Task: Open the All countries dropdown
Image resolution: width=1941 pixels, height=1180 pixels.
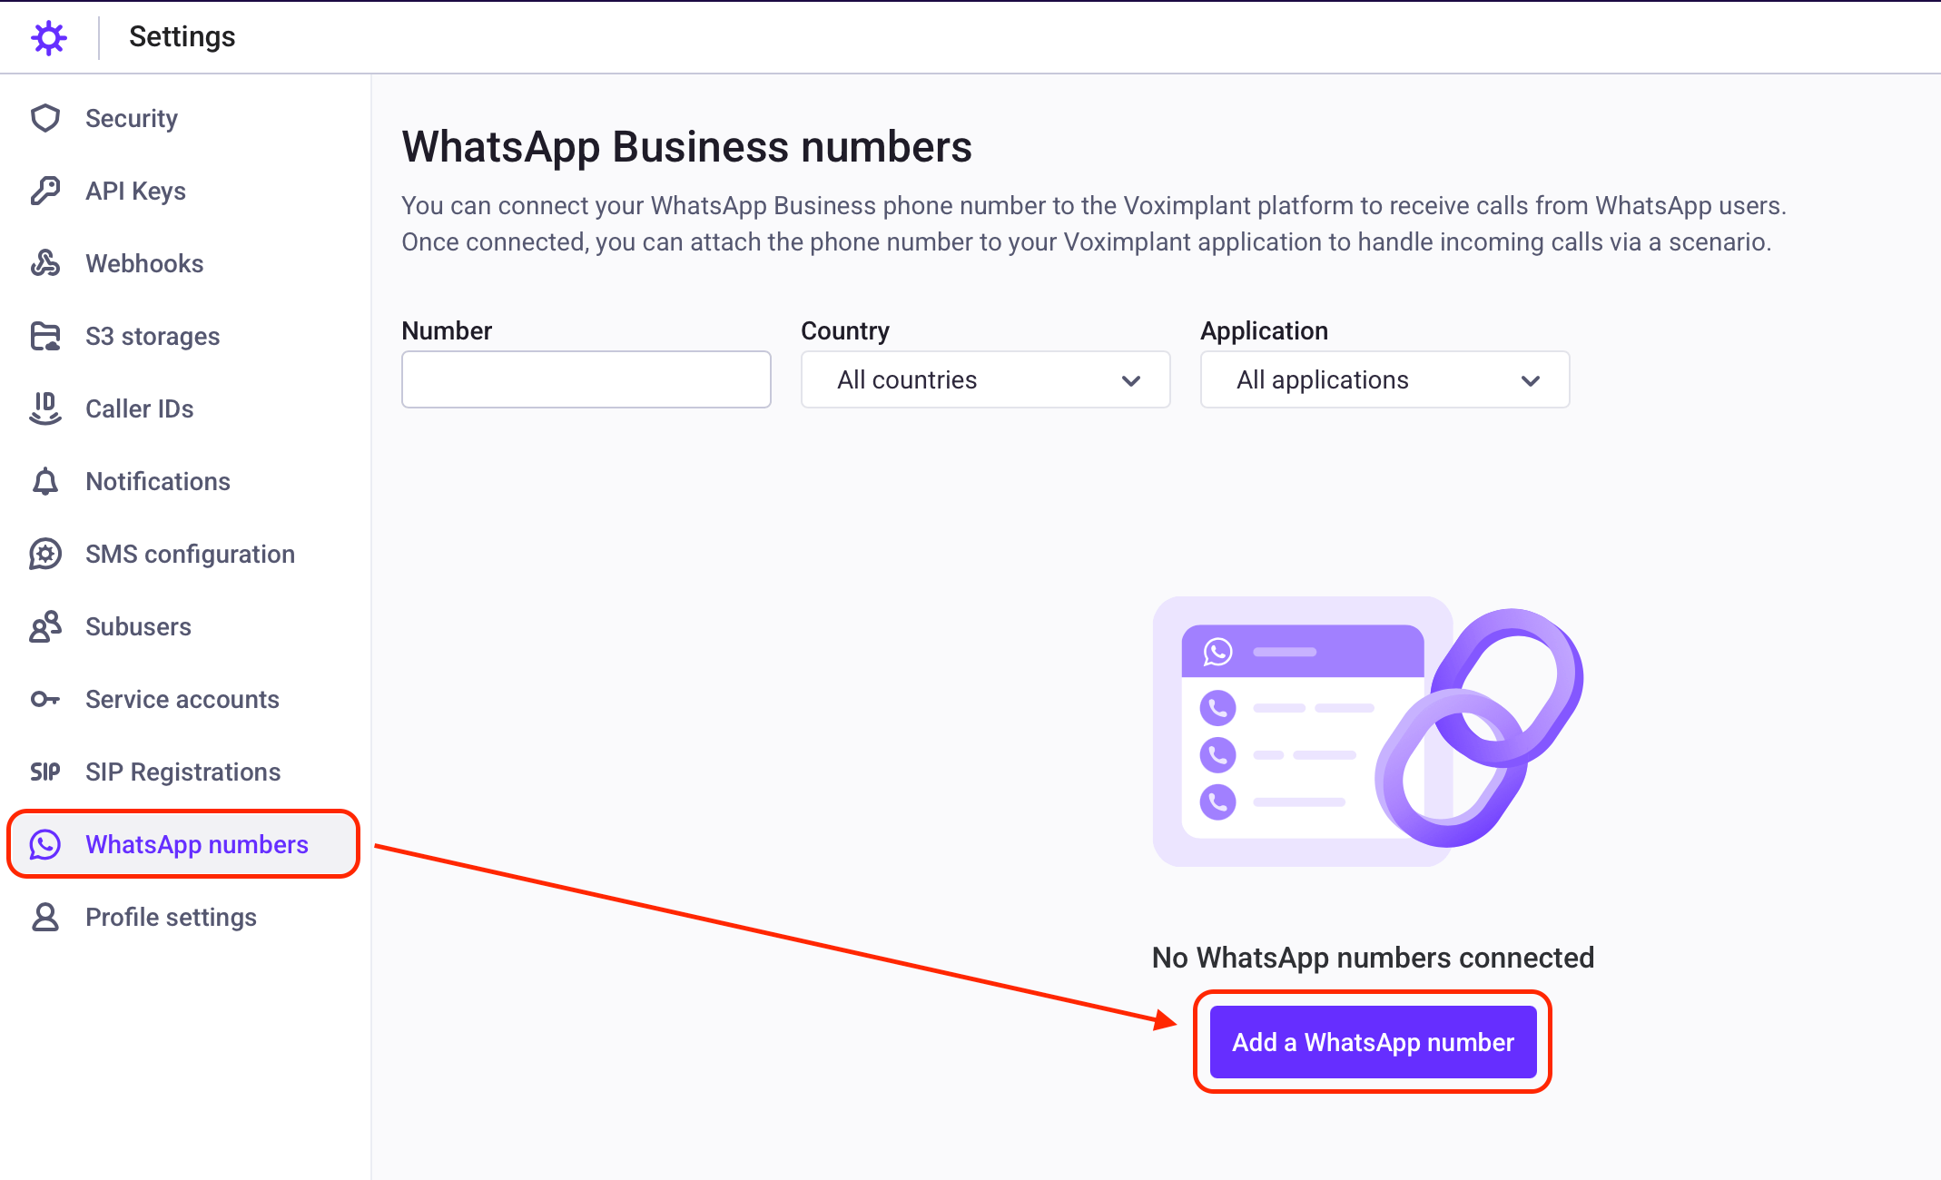Action: (x=984, y=379)
